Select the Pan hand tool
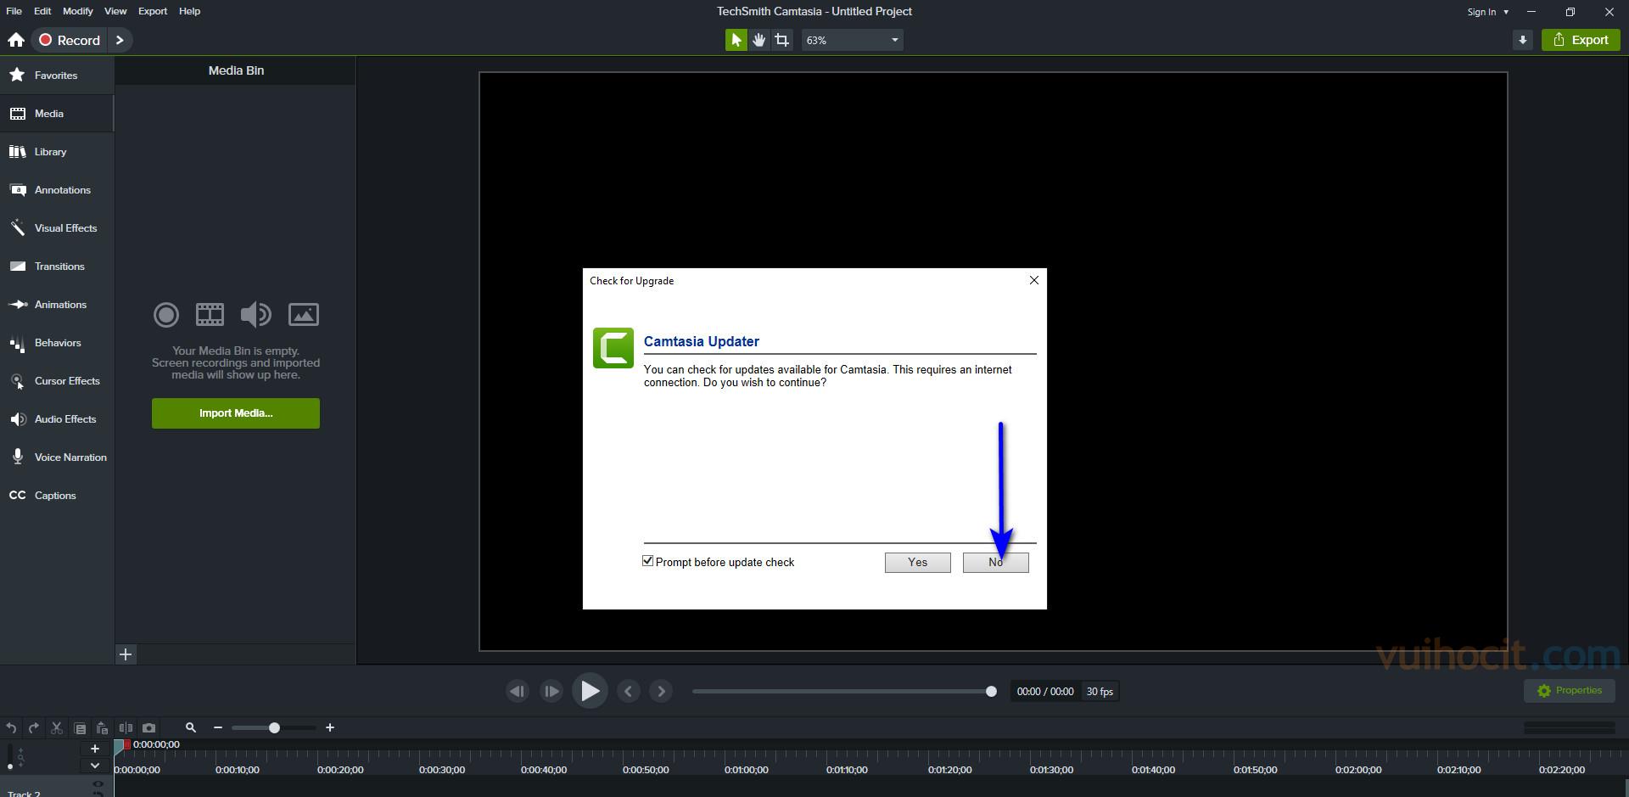The height and width of the screenshot is (797, 1629). [759, 40]
